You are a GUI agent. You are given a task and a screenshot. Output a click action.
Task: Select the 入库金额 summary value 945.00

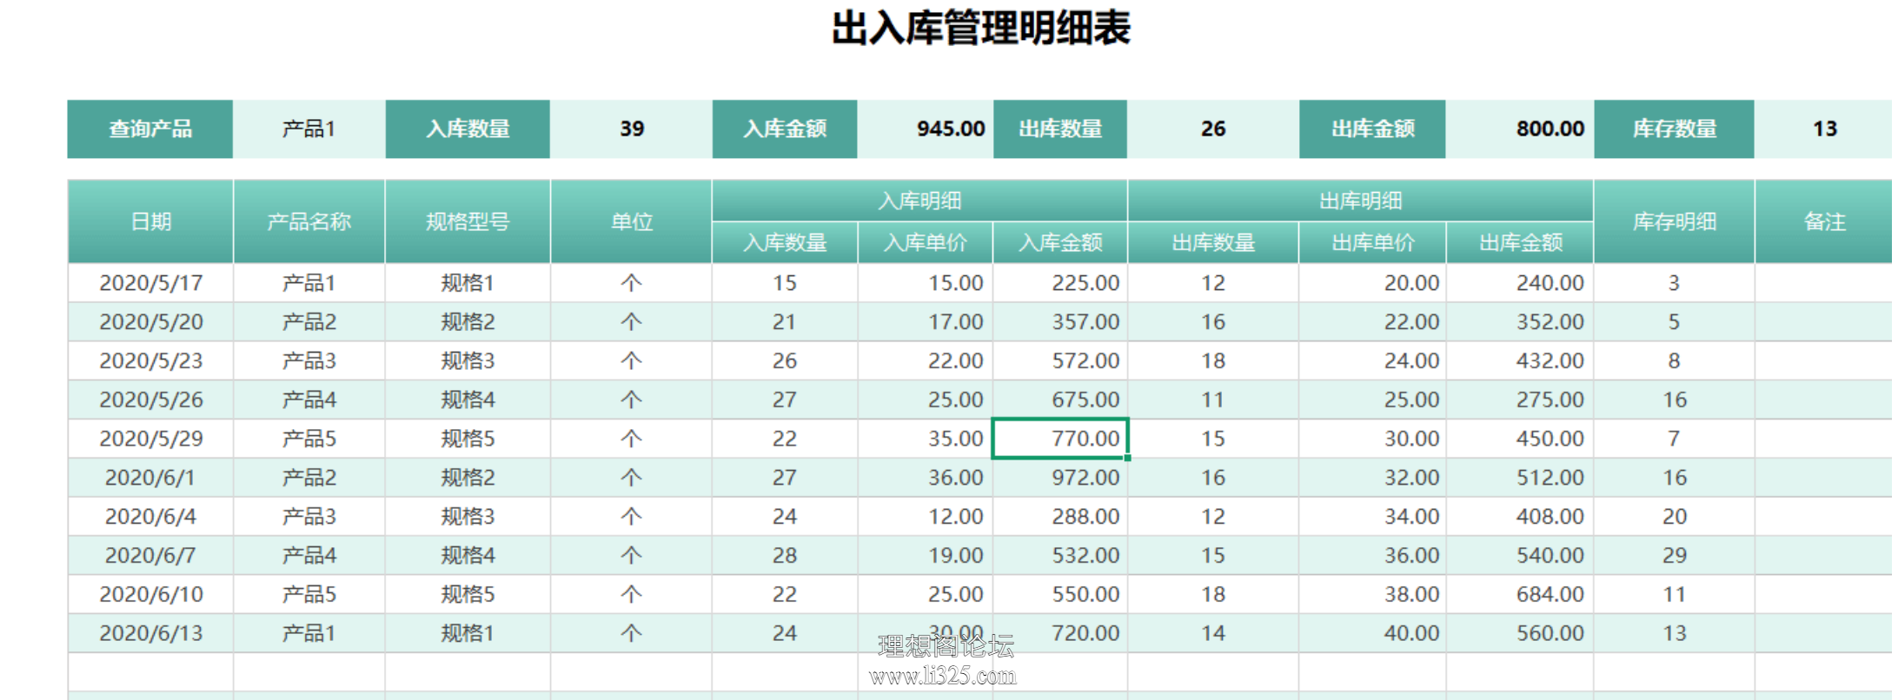point(925,129)
